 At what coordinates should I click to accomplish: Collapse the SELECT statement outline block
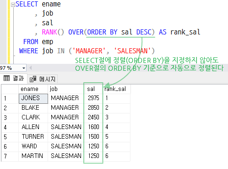coord(13,5)
